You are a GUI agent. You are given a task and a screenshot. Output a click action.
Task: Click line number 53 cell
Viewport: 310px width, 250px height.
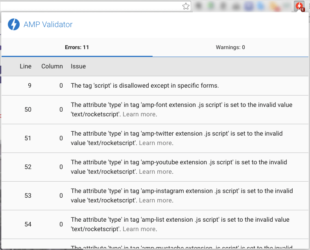(x=28, y=196)
